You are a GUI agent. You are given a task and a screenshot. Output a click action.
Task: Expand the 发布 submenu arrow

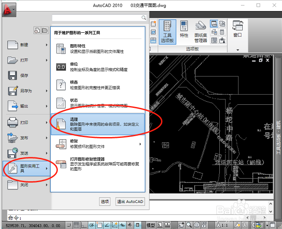point(47,138)
